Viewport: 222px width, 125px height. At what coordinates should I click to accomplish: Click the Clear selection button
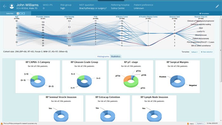pyautogui.click(x=207, y=52)
